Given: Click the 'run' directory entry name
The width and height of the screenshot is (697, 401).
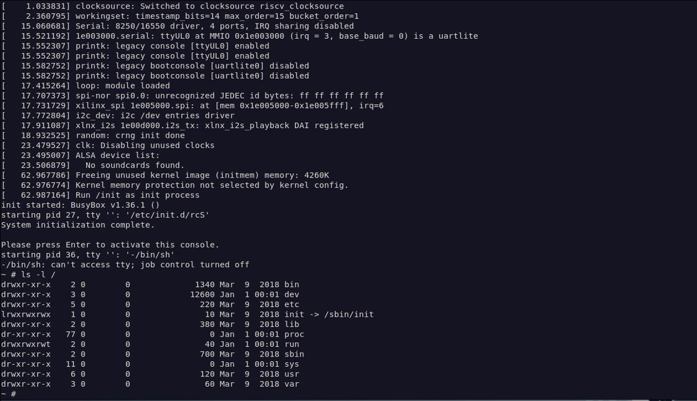Looking at the screenshot, I should coord(292,344).
